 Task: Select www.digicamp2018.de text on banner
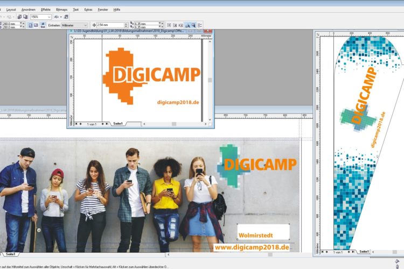point(252,247)
